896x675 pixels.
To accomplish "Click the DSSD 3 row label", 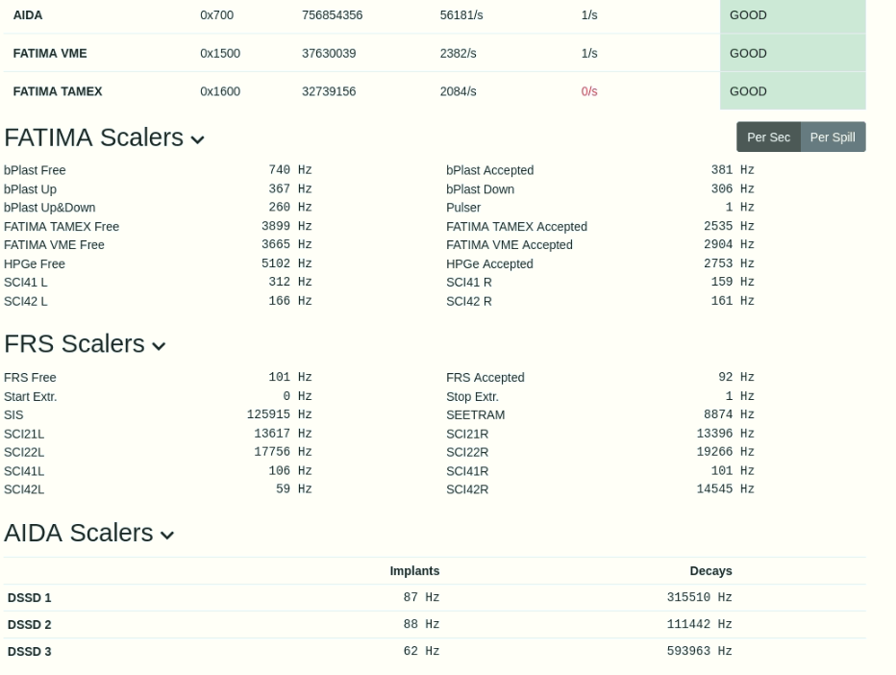I will [30, 652].
